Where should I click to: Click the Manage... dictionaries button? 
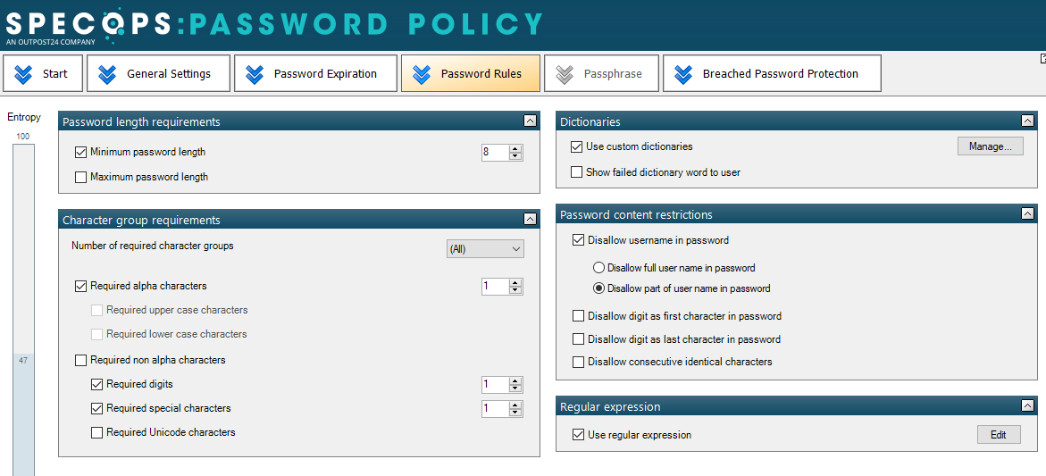991,146
